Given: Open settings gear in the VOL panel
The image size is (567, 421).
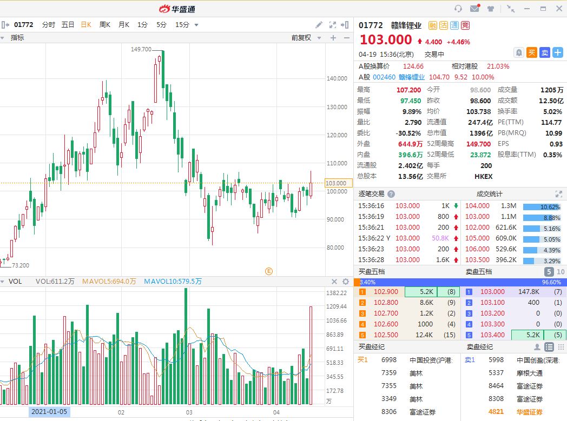Looking at the screenshot, I should 346,282.
